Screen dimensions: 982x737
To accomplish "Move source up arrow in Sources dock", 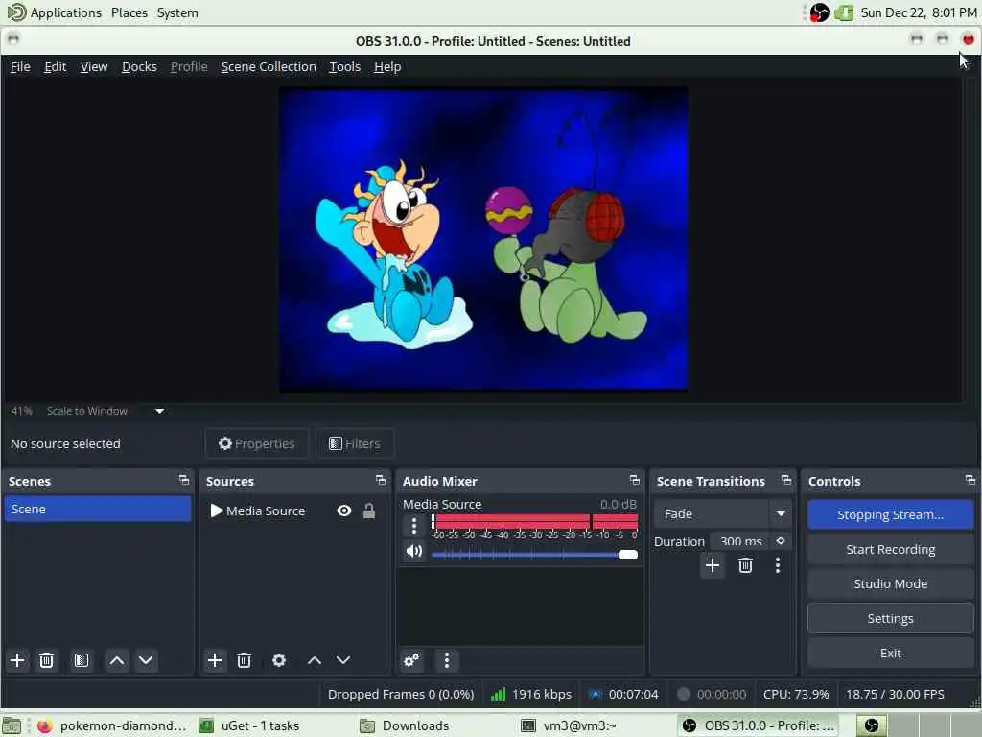I will point(315,660).
